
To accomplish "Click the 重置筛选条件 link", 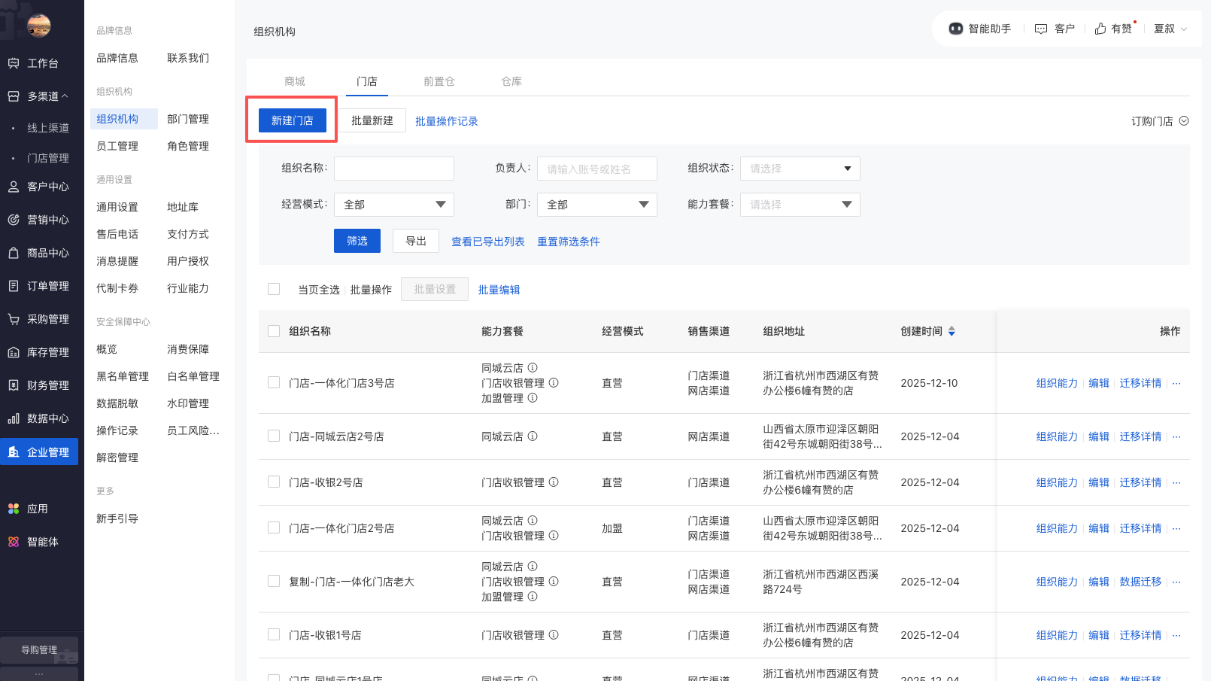I will 568,242.
